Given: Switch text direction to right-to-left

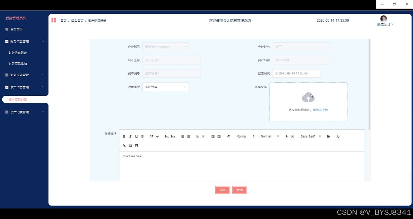Looking at the screenshot, I should point(228,136).
